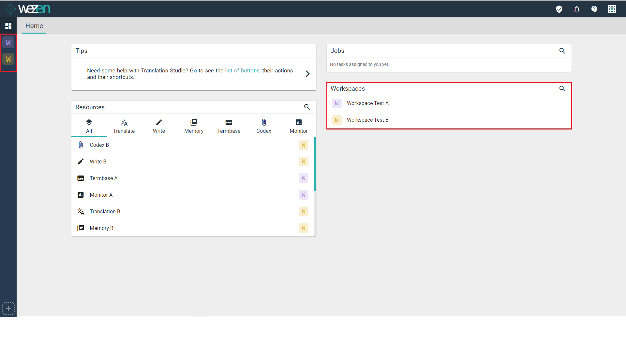Open the Termbase A resource
626x352 pixels.
pos(192,178)
